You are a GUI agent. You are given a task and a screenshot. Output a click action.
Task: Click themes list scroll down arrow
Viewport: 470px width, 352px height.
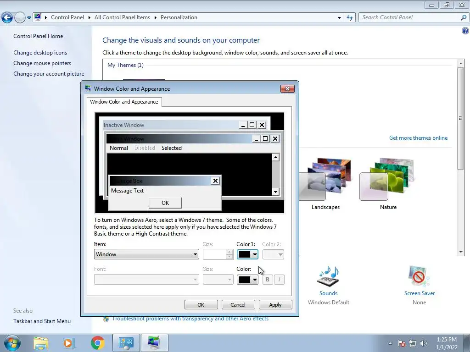[x=461, y=252]
